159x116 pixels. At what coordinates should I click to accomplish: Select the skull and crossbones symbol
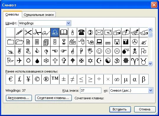tap(134, 51)
